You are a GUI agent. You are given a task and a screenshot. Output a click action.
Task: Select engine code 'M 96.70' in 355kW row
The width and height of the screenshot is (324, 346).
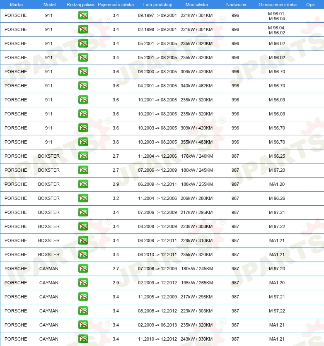277,142
